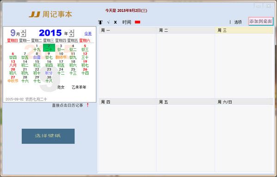The height and width of the screenshot is (177, 277).
Task: Increase the month with the up stepper
Action: 23,31
